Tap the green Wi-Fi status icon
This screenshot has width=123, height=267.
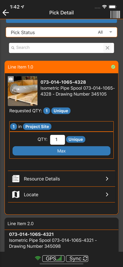click(38, 258)
